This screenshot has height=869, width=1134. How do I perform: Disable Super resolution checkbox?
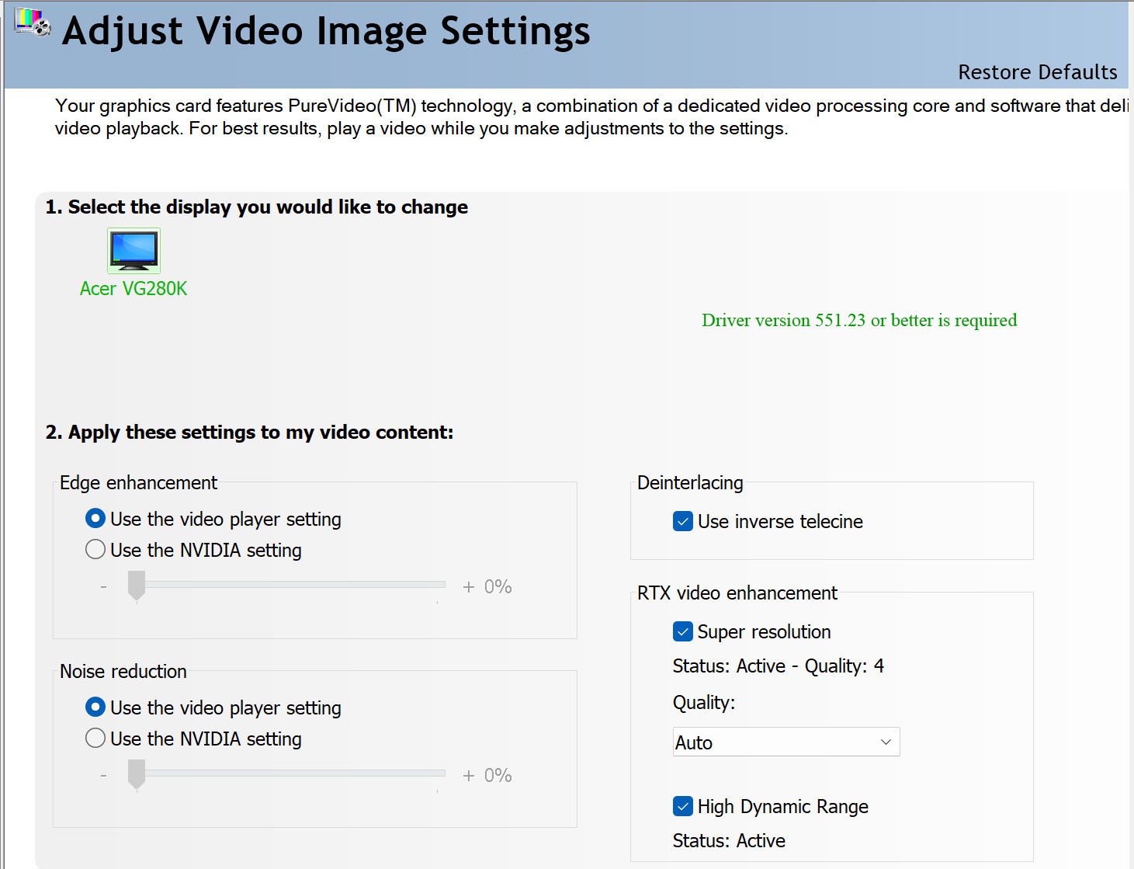683,631
